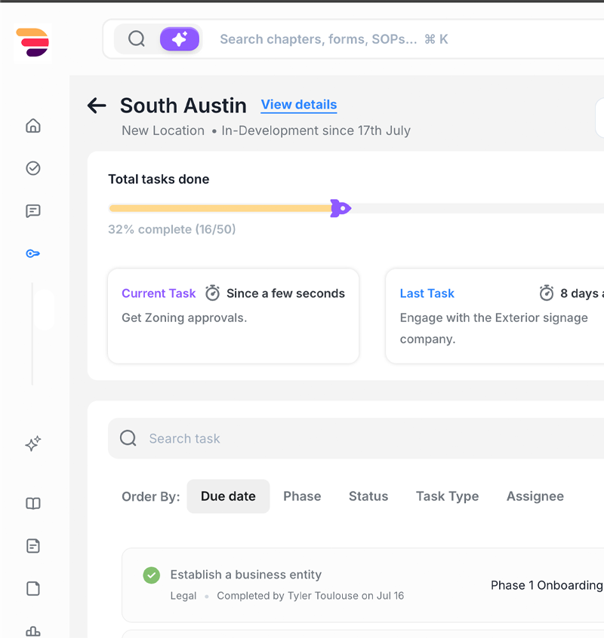Select the blue key sidebar icon
This screenshot has width=604, height=638.
tap(33, 254)
